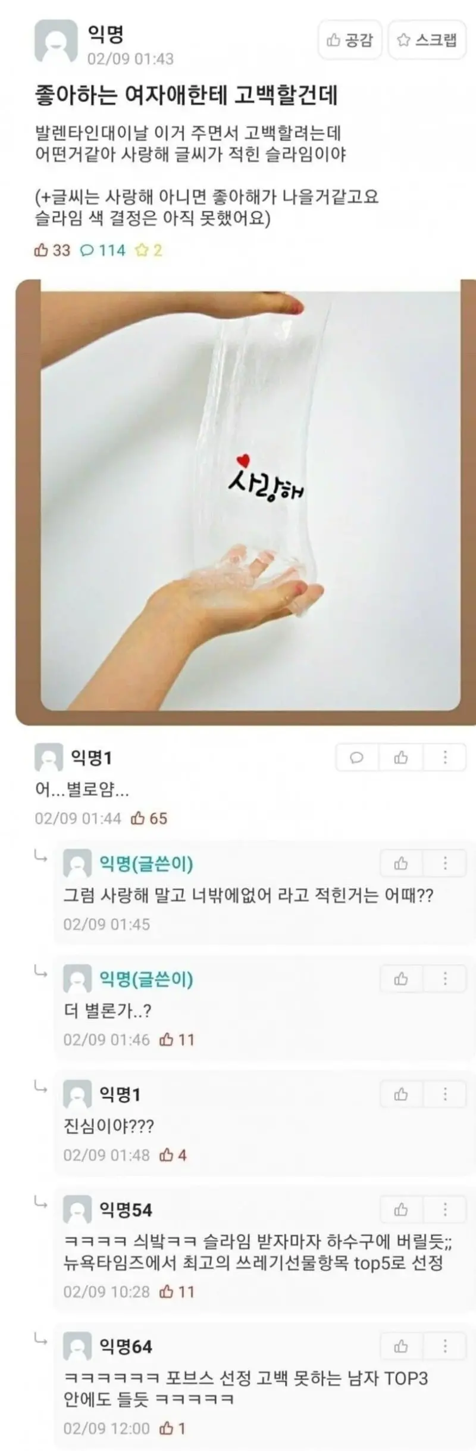The height and width of the screenshot is (1451, 476).
Task: Click the post title 좋아하는 여자애한테 고백할건데
Action: point(186,95)
